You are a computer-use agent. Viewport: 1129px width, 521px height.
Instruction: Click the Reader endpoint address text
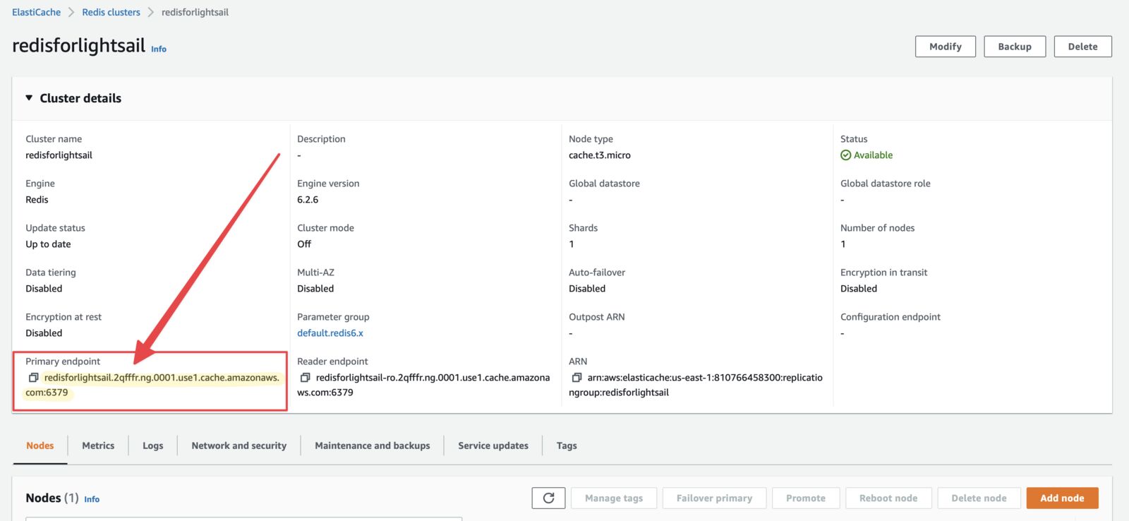[x=423, y=385]
